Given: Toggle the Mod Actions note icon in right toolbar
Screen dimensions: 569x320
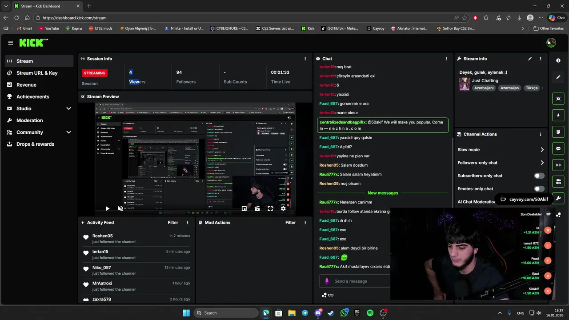Looking at the screenshot, I should pos(558,132).
